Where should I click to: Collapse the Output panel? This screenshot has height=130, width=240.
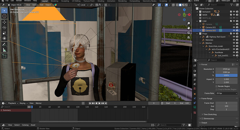pyautogui.click(x=200, y=123)
